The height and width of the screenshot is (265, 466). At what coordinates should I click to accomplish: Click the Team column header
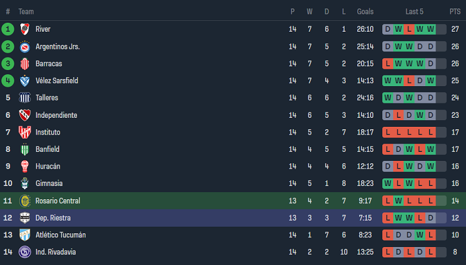tap(26, 11)
